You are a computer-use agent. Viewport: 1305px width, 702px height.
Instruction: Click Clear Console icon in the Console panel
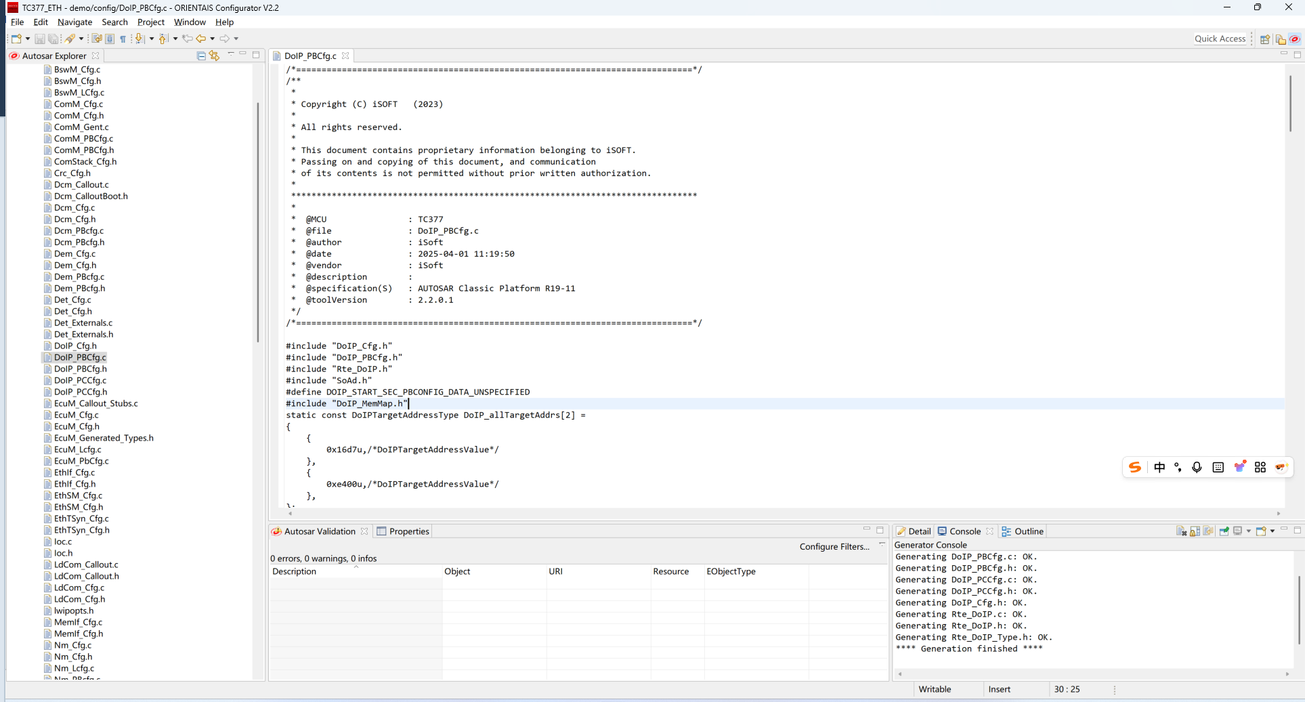point(1181,531)
